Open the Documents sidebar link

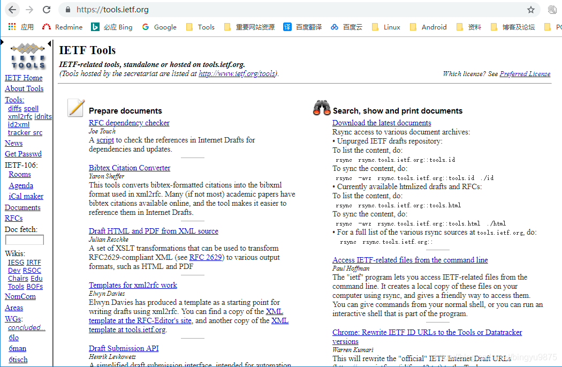tap(22, 207)
